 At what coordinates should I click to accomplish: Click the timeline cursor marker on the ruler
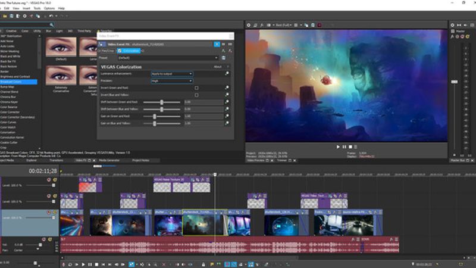click(x=215, y=174)
